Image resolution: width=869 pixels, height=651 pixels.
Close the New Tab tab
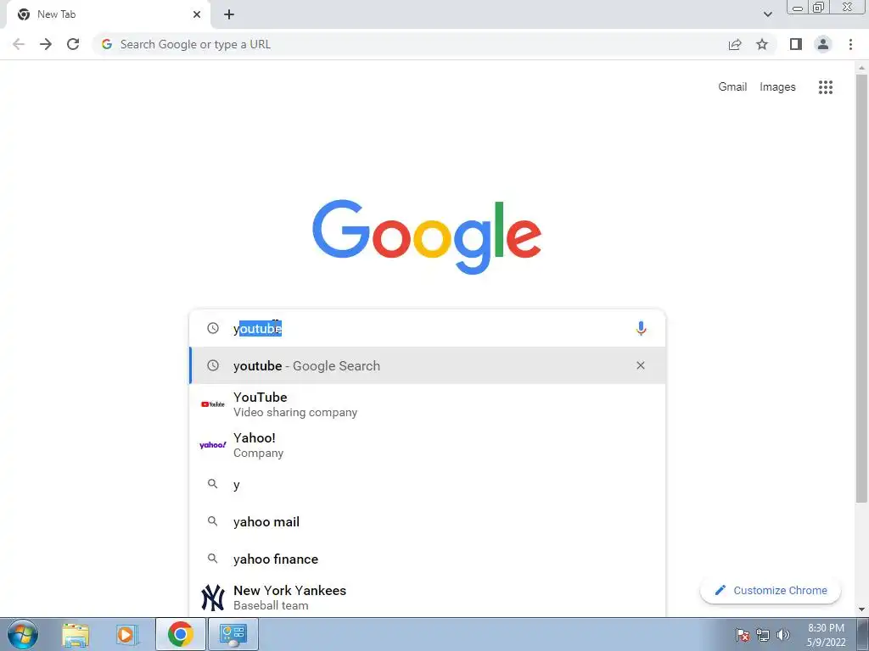tap(197, 14)
